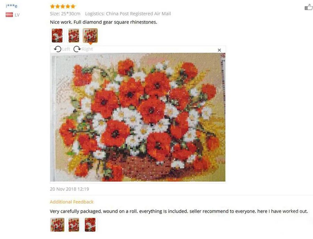This screenshot has height=239, width=313.
Task: Click the Additional Feedback heading
Action: click(72, 202)
